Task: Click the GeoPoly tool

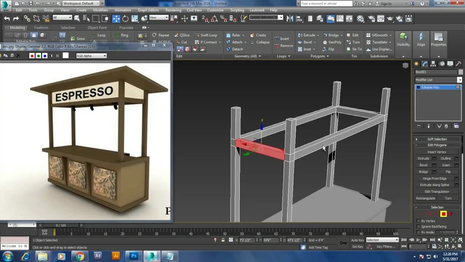Action: tap(332, 42)
